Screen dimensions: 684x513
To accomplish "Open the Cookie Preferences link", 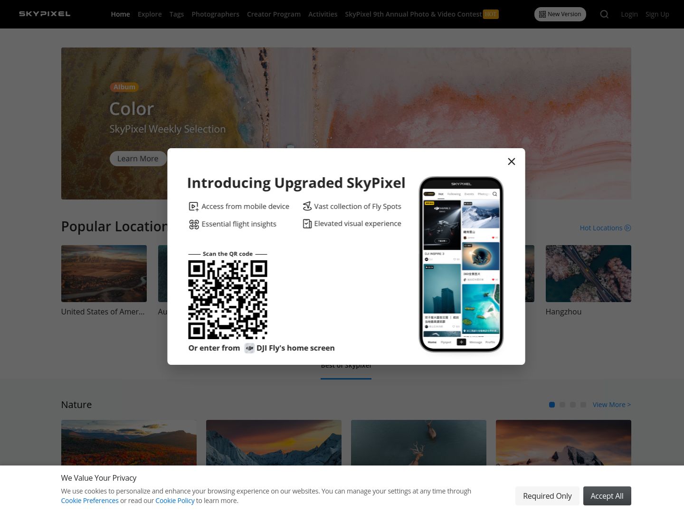I will (90, 501).
